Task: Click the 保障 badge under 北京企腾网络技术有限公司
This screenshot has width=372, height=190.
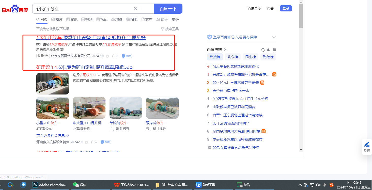Action: pyautogui.click(x=127, y=56)
